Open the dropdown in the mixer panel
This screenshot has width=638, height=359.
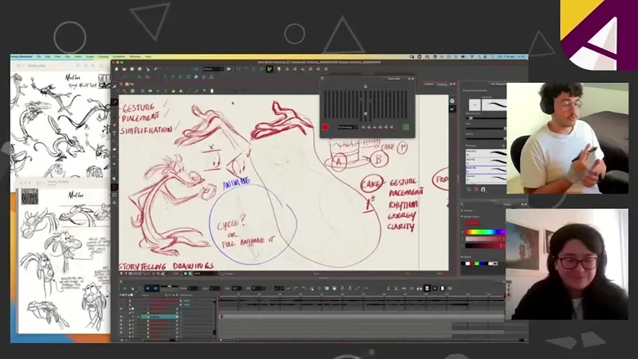pyautogui.click(x=347, y=127)
